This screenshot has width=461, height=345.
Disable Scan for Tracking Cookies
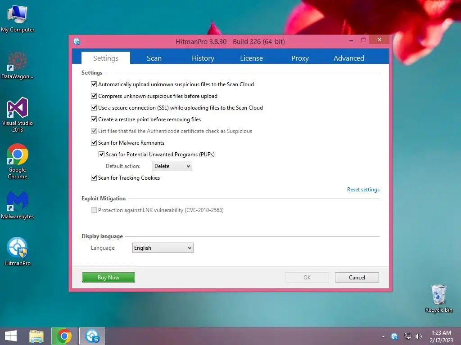click(x=94, y=178)
